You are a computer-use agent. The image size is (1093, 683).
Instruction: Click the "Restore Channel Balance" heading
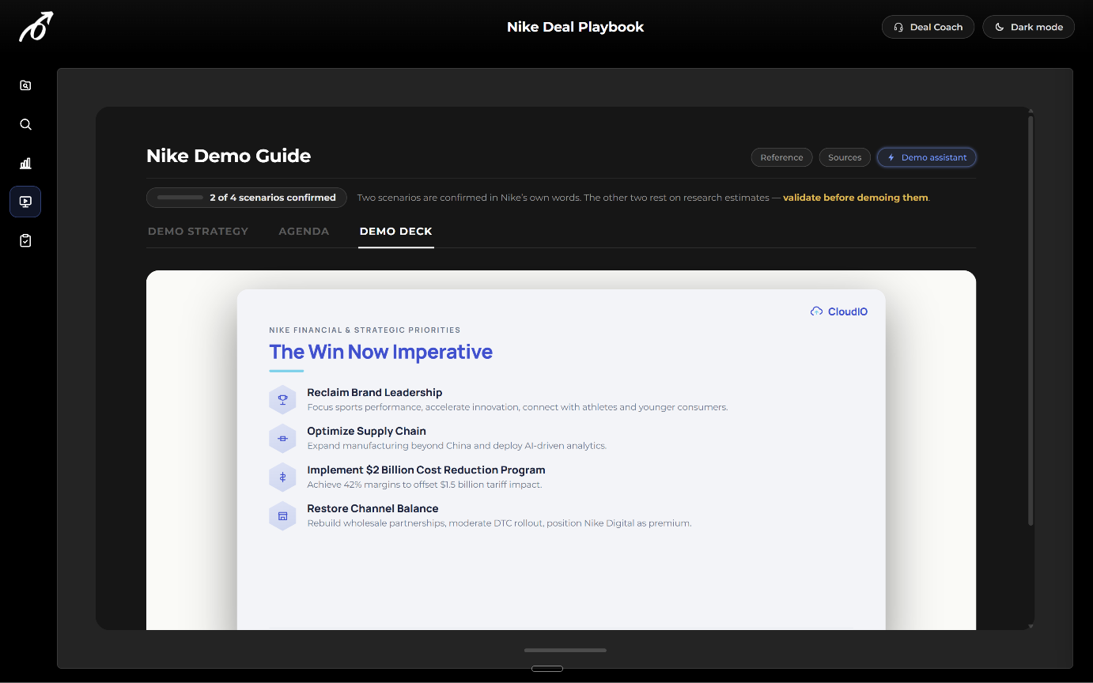[x=373, y=508]
